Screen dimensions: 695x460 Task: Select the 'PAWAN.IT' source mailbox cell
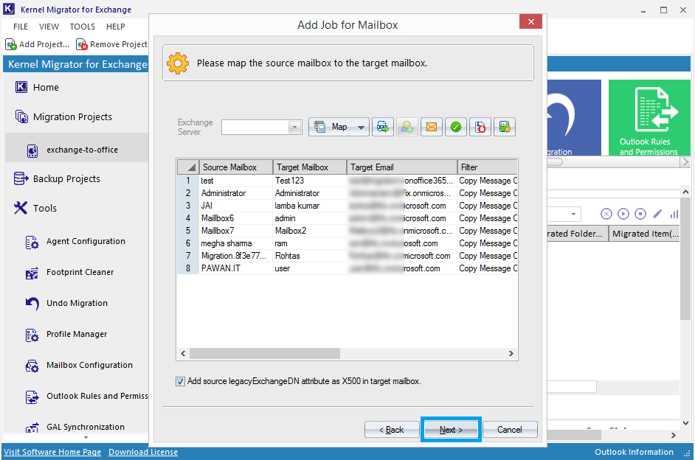[x=236, y=268]
